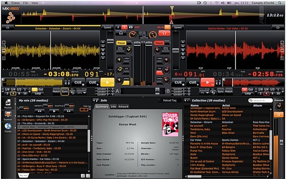Image resolution: width=286 pixels, height=179 pixels.
Task: Enable deck A Loop button
Action: click(x=38, y=94)
